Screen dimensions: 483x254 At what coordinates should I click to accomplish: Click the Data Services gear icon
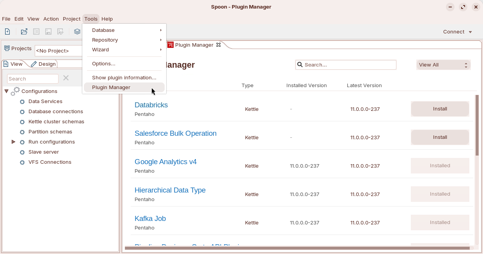pos(22,102)
